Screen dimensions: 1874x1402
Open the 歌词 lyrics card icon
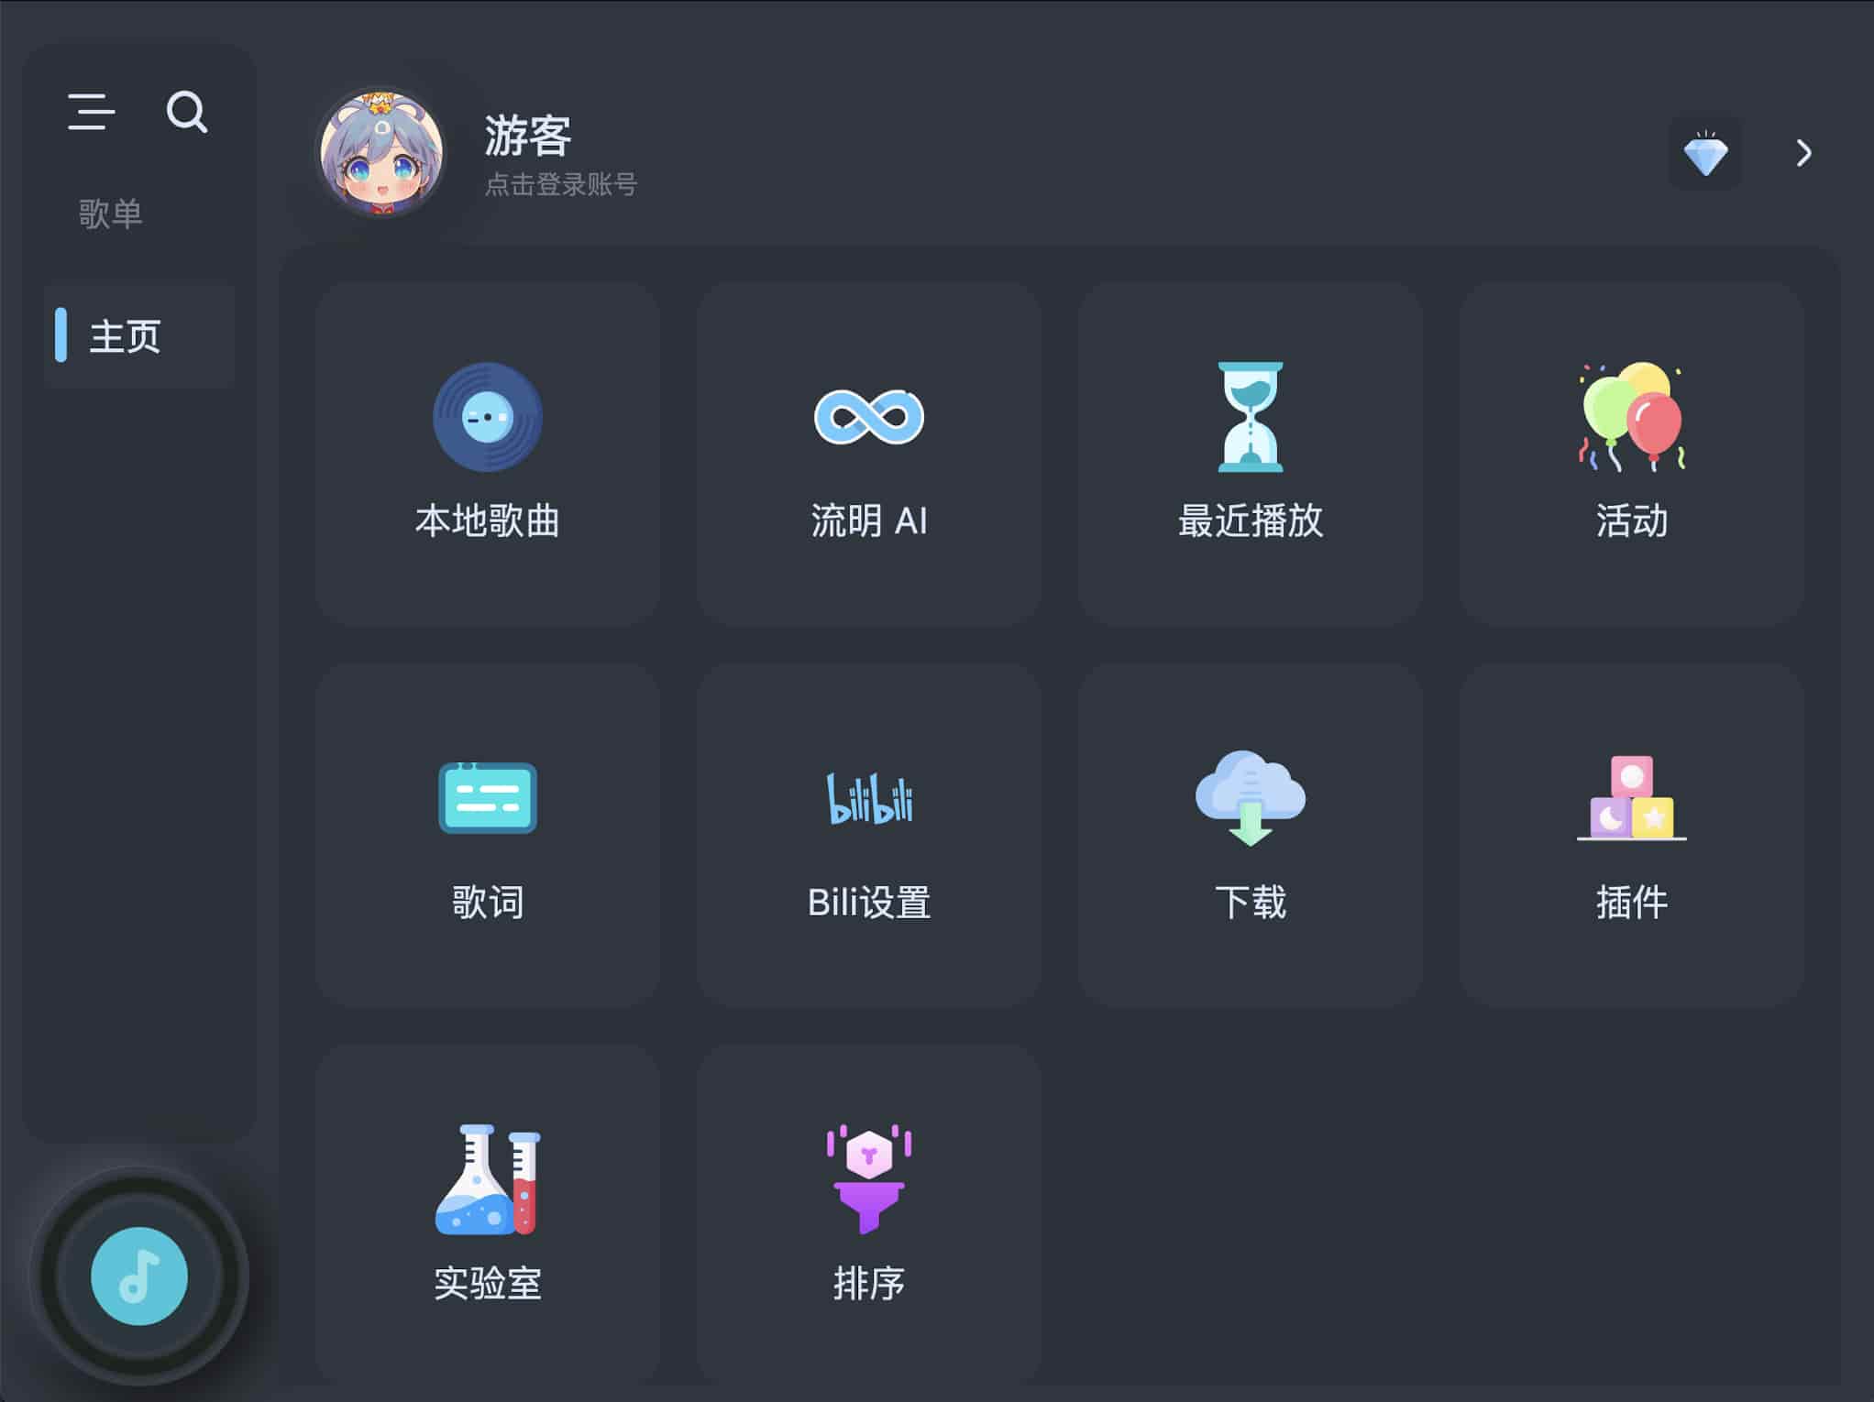[x=487, y=798]
